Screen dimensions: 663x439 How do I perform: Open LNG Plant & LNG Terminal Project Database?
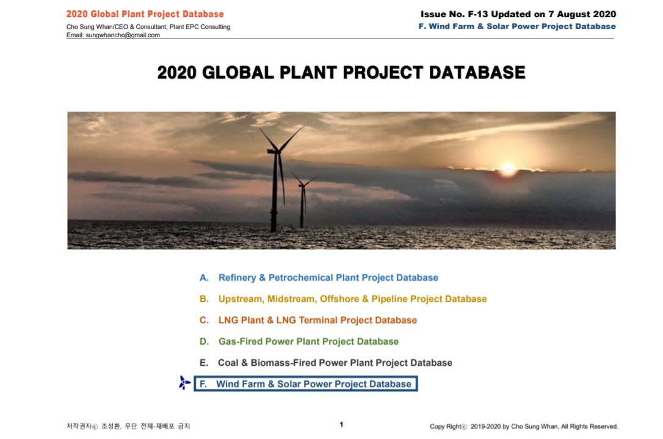pyautogui.click(x=317, y=320)
